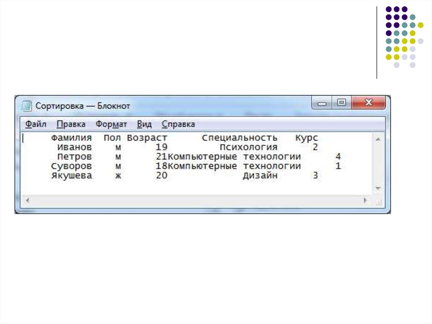Open the Правка menu
Image resolution: width=432 pixels, height=324 pixels.
coord(71,124)
